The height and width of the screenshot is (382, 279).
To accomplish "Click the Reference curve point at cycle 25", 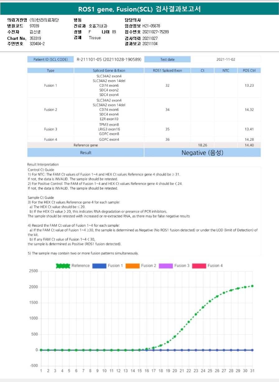I will click(x=210, y=301).
